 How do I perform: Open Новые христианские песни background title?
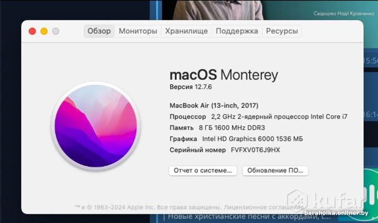(249, 216)
